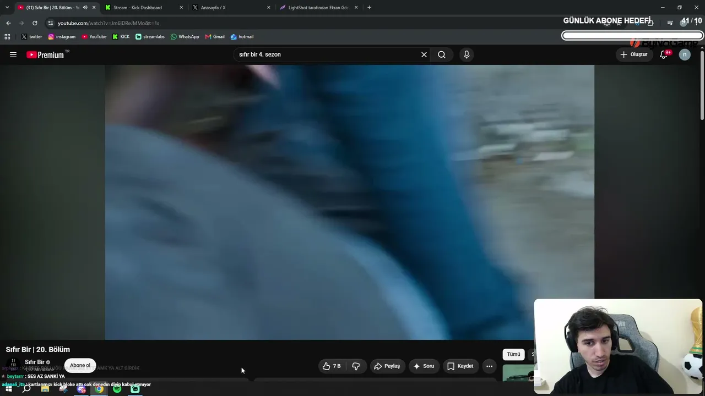Open Streamlabs from the taskbar
The width and height of the screenshot is (705, 396).
[x=135, y=389]
